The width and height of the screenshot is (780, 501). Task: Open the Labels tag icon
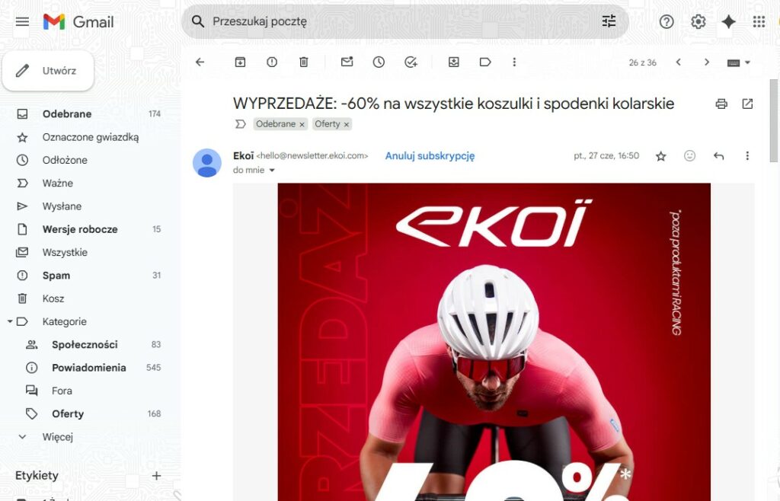tap(485, 62)
